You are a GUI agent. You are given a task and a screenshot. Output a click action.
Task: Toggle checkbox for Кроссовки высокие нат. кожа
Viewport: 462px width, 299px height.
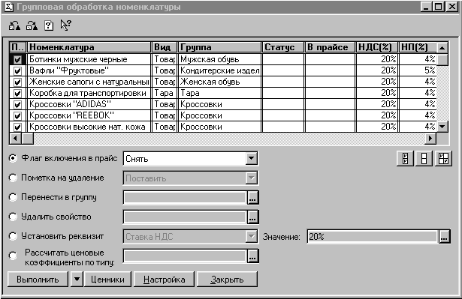coord(18,127)
